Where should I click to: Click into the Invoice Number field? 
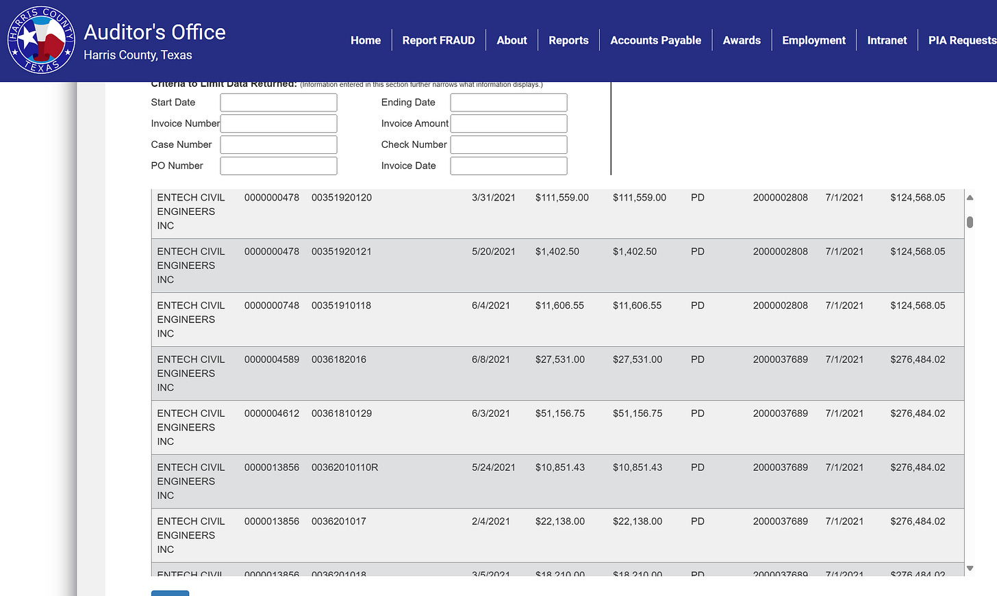(279, 124)
